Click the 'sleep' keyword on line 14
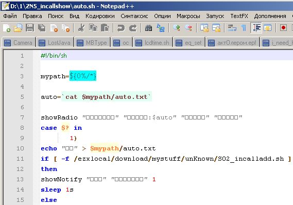The width and height of the screenshot is (293, 205). 51,190
